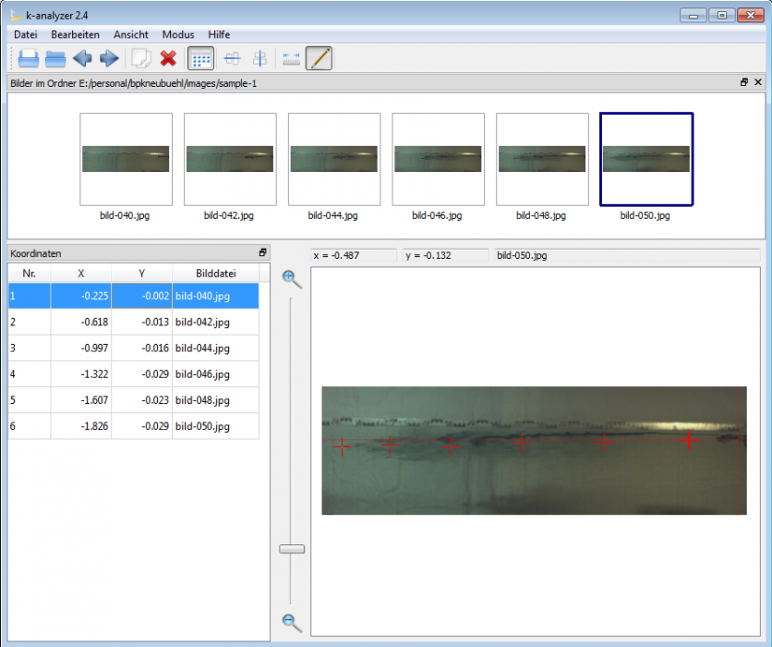Go to previous image with left arrow
The image size is (772, 647).
click(82, 59)
